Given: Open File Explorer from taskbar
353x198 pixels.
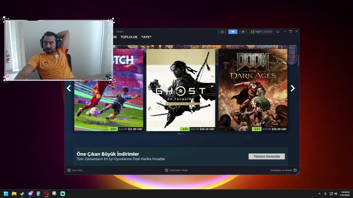Looking at the screenshot, I should tap(14, 194).
